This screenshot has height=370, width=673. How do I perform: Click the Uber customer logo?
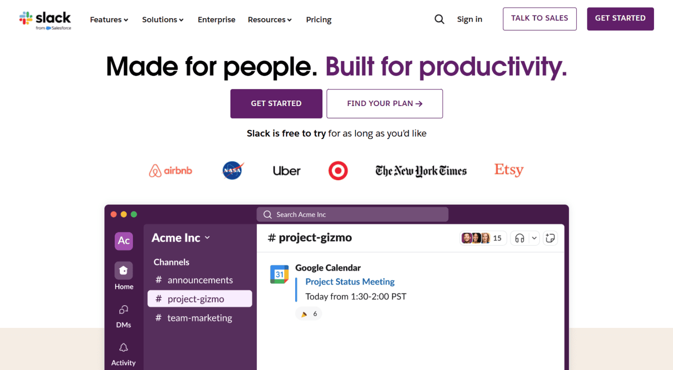point(287,171)
